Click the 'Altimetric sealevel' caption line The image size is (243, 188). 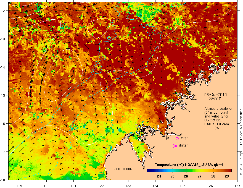pyautogui.click(x=218, y=109)
